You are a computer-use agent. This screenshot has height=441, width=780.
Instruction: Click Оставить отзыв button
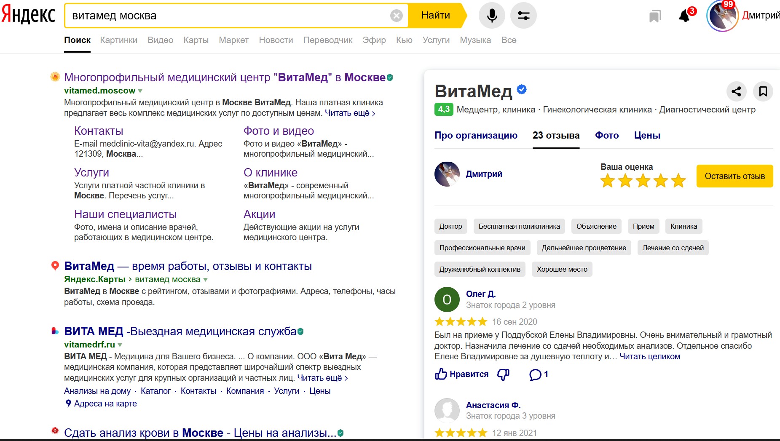point(735,176)
